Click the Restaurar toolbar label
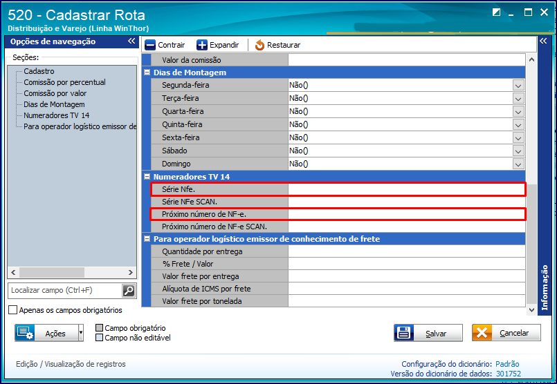The width and height of the screenshot is (557, 384). click(284, 45)
